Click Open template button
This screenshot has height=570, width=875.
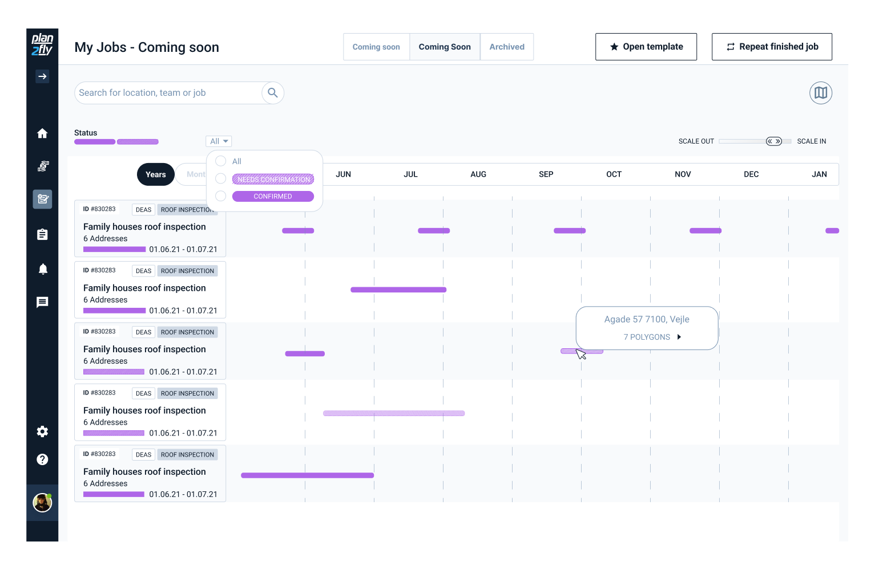(646, 47)
